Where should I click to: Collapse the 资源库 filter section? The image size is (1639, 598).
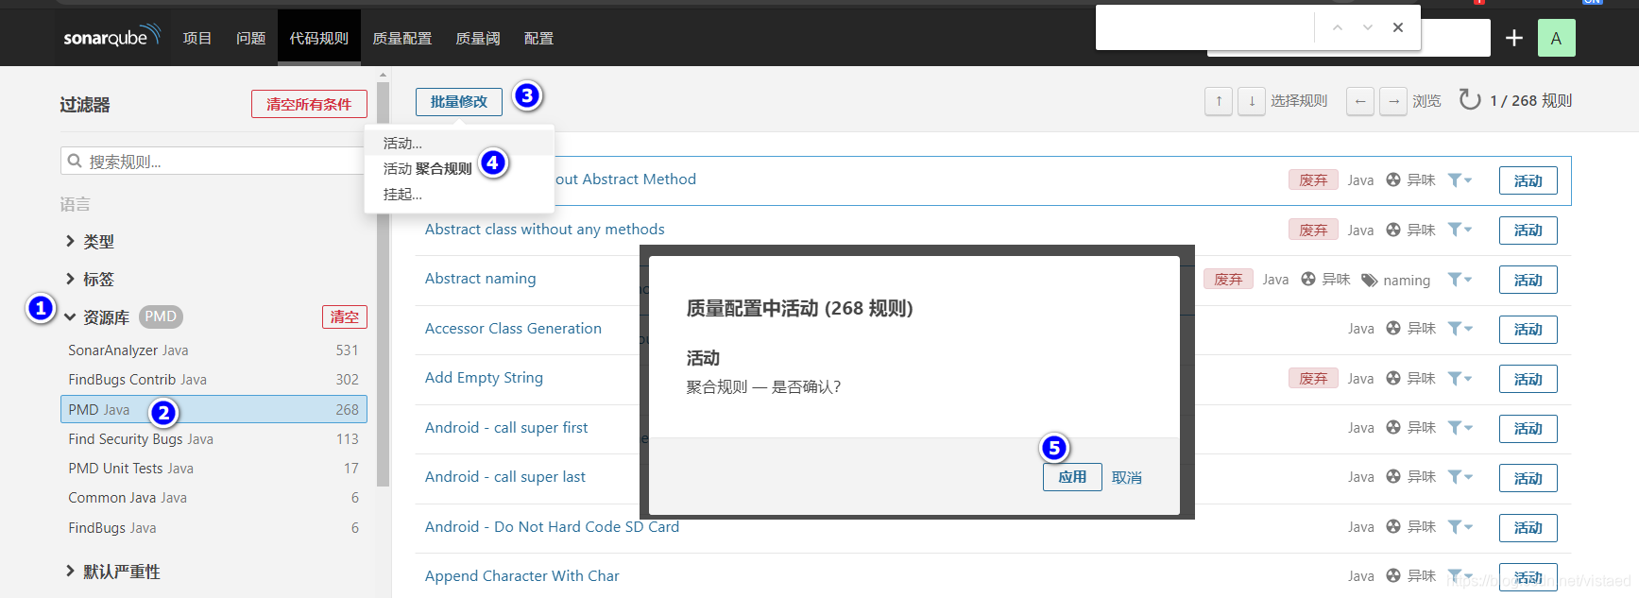96,317
